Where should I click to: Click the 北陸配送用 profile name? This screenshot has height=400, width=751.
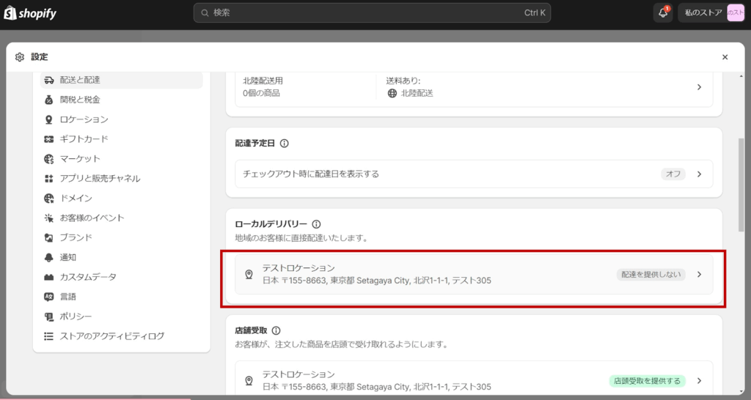click(263, 81)
